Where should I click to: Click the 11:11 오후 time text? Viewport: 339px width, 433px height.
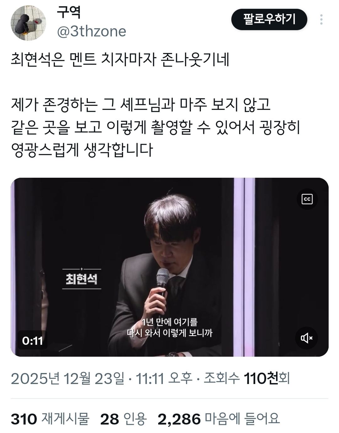164,378
